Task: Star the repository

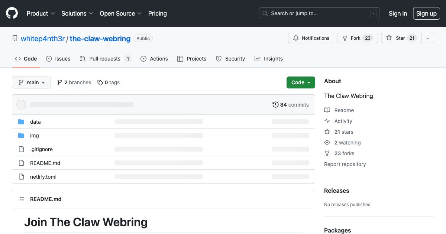Action: coord(401,38)
